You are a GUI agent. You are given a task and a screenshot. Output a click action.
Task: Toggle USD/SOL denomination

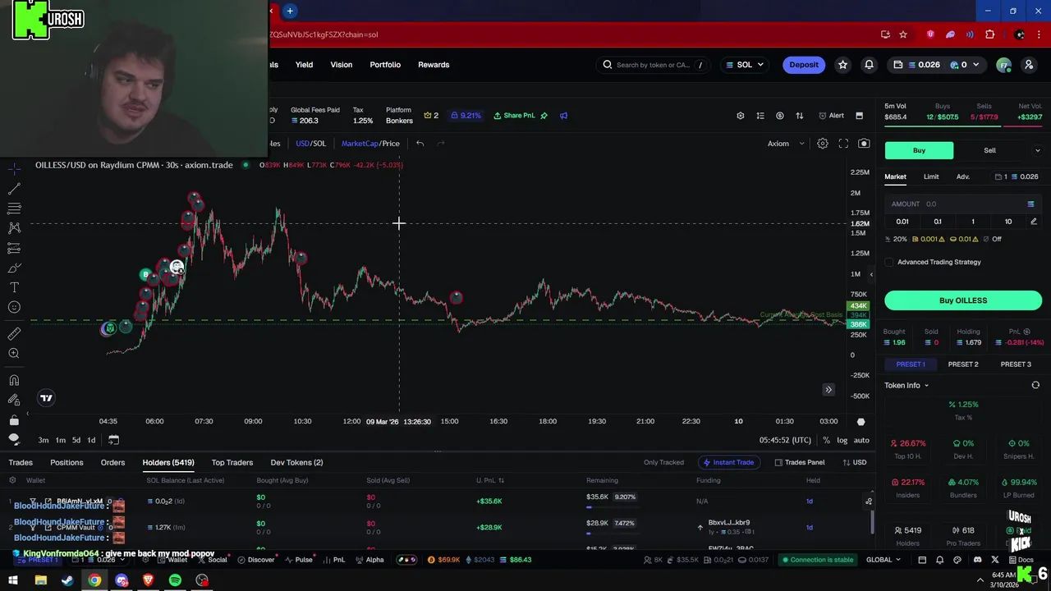310,144
